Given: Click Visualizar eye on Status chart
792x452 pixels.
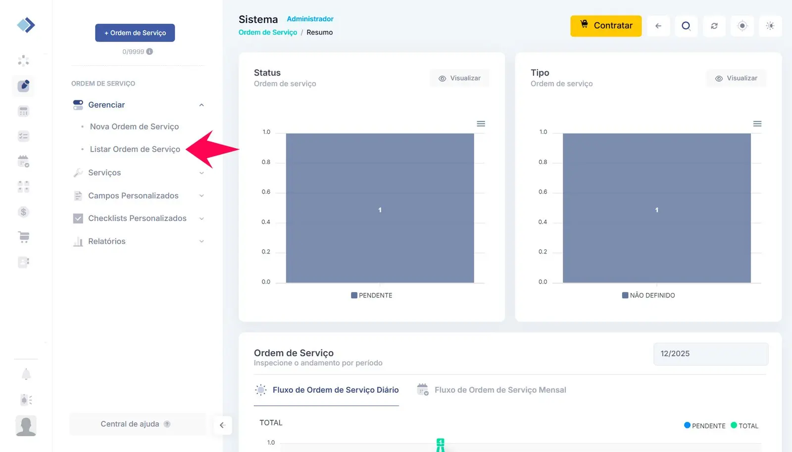Looking at the screenshot, I should (459, 78).
